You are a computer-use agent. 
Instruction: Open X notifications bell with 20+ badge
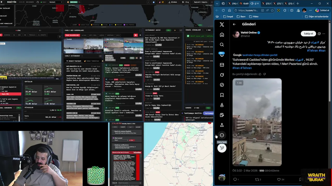coord(222,55)
